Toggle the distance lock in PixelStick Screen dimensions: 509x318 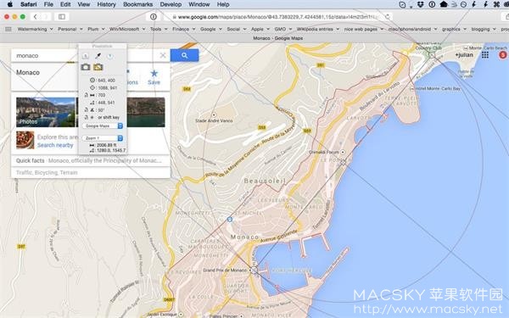point(86,95)
